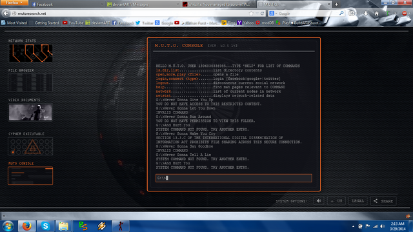The height and width of the screenshot is (232, 413).
Task: Click the Action Center flag tray icon
Action: [x=368, y=226]
